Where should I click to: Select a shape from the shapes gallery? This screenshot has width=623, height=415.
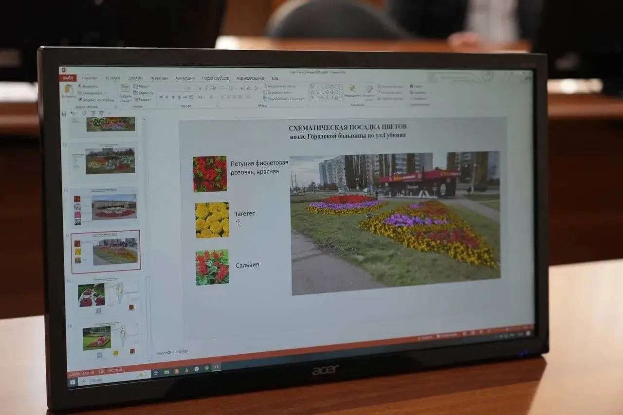(326, 92)
